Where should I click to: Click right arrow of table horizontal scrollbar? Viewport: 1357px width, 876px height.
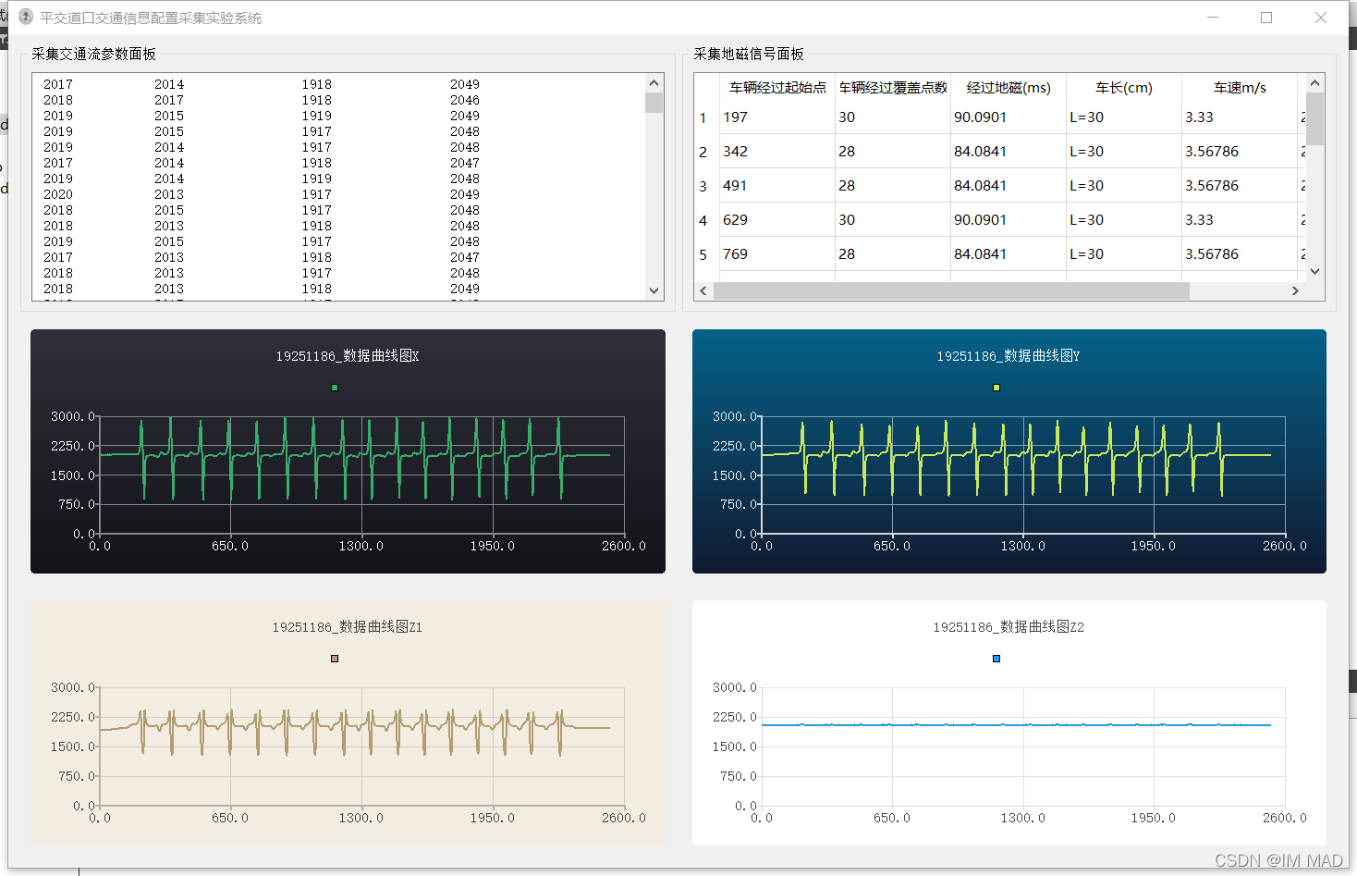[x=1295, y=291]
